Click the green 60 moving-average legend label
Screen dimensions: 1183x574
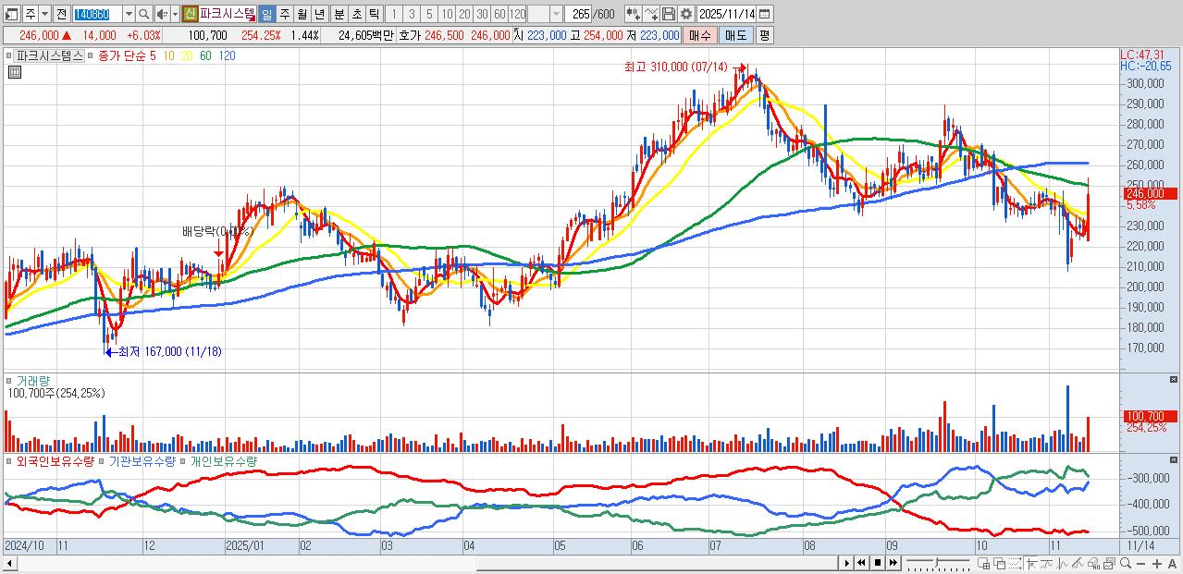click(x=205, y=55)
